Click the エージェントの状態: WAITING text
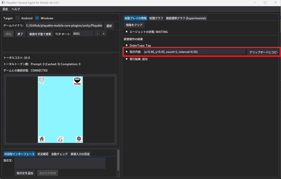Viewport: 281px width, 179px height. (148, 32)
